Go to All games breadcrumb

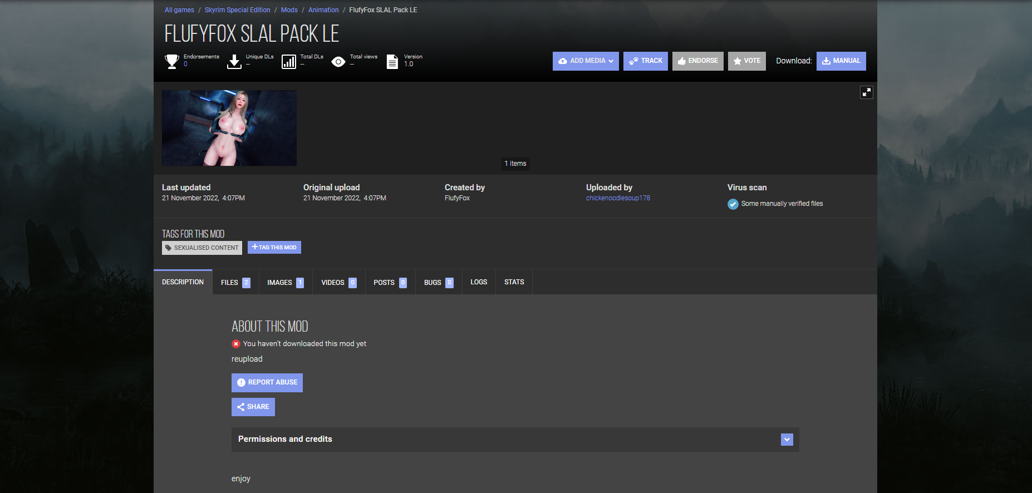[179, 10]
